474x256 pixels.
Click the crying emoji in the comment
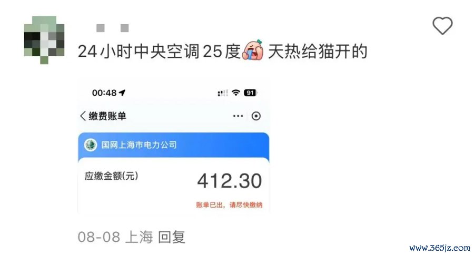(x=253, y=50)
